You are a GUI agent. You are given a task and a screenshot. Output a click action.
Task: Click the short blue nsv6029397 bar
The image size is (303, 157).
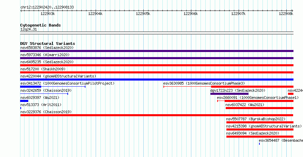24,101
